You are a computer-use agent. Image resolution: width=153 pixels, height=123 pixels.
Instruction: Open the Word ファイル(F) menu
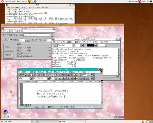pyautogui.click(x=24, y=72)
